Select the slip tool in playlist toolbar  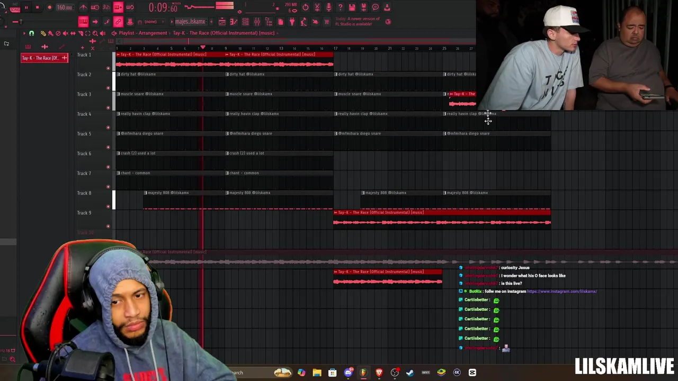(x=73, y=33)
